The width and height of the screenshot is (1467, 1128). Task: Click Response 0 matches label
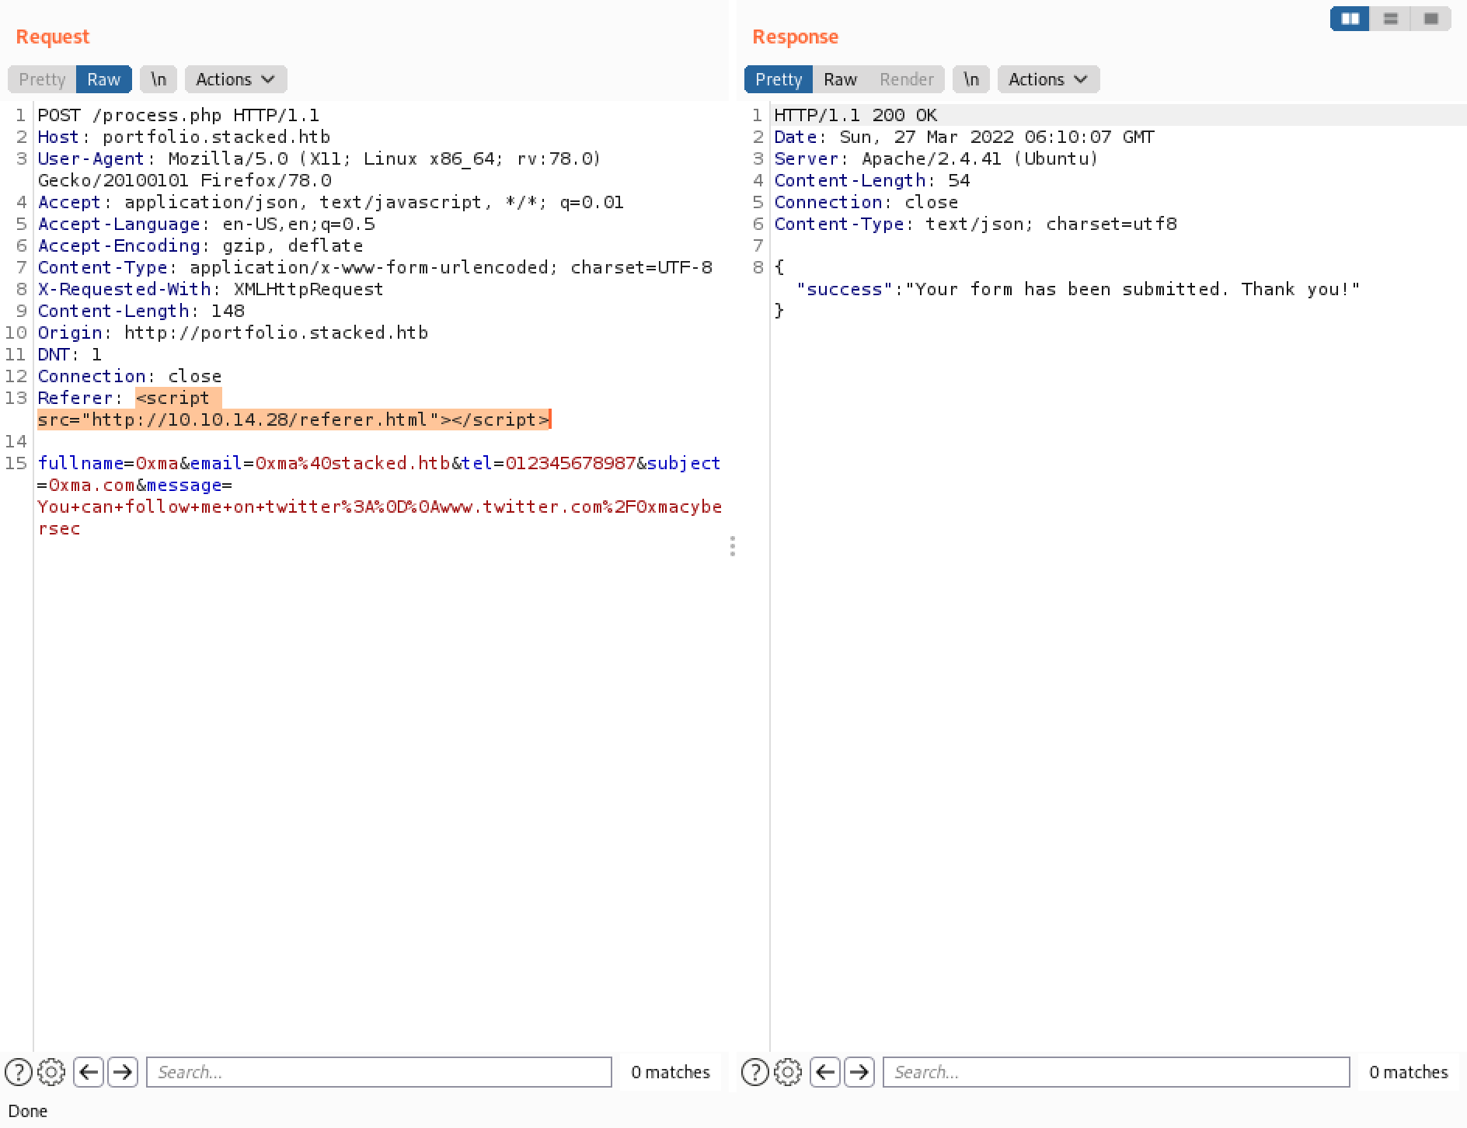1409,1072
